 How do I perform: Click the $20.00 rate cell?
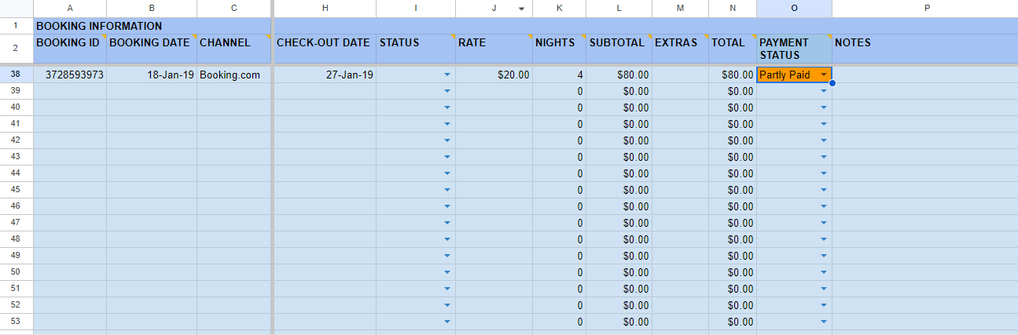(494, 75)
